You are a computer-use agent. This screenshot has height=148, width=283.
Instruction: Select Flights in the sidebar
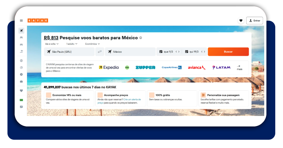[x=21, y=31]
